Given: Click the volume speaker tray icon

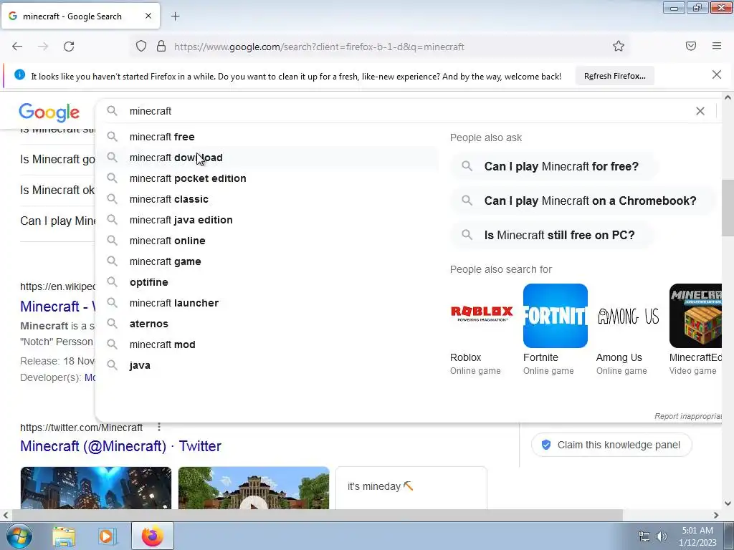Looking at the screenshot, I should (661, 536).
